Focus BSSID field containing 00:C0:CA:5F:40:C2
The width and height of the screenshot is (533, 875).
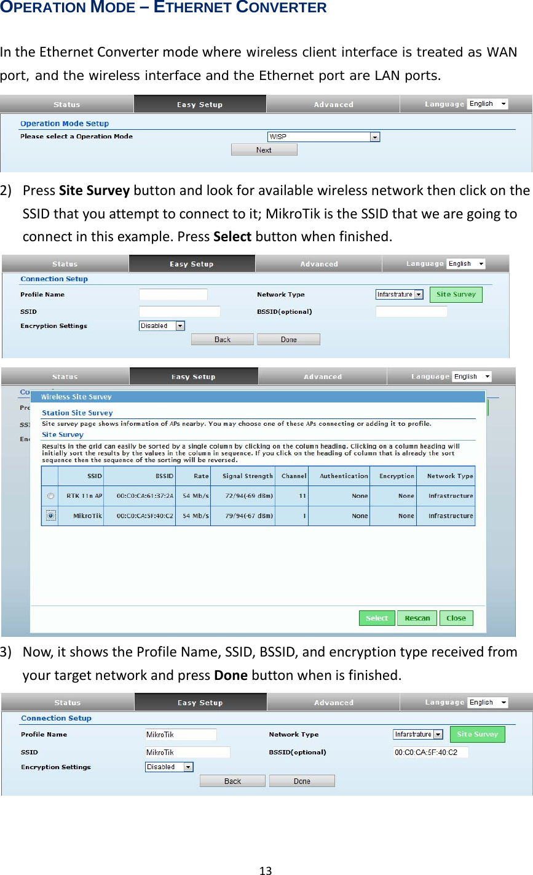pyautogui.click(x=430, y=752)
